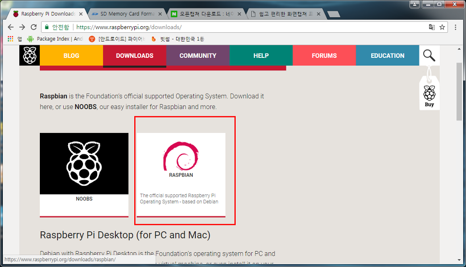Open the BLOG menu item
Screen dimensions: 466x267
pyautogui.click(x=72, y=56)
